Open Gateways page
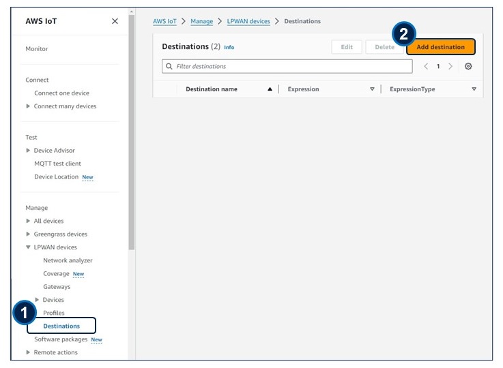Viewport: 503px width, 368px height. click(57, 287)
